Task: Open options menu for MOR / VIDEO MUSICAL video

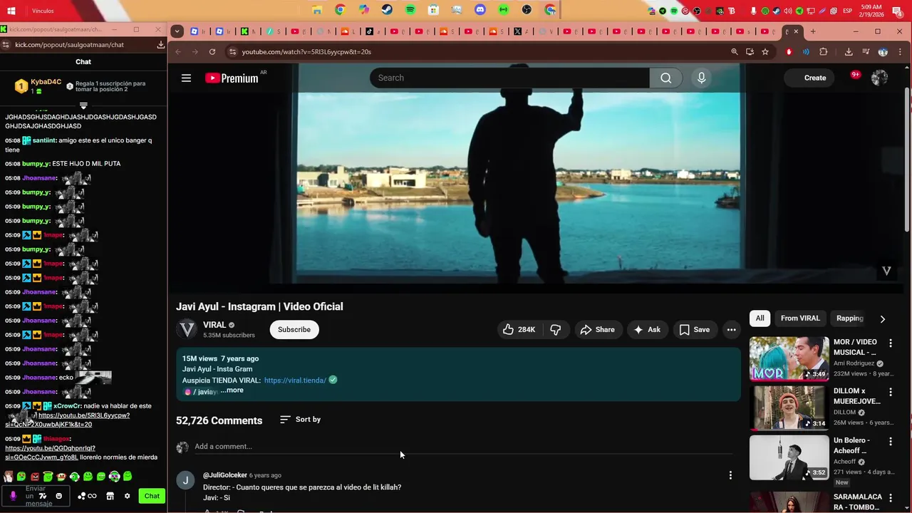Action: tap(890, 343)
